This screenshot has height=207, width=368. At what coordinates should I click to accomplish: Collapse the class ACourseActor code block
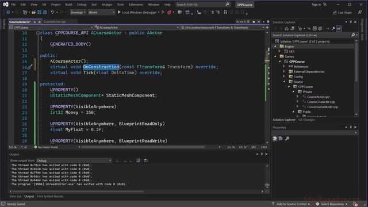(x=38, y=33)
